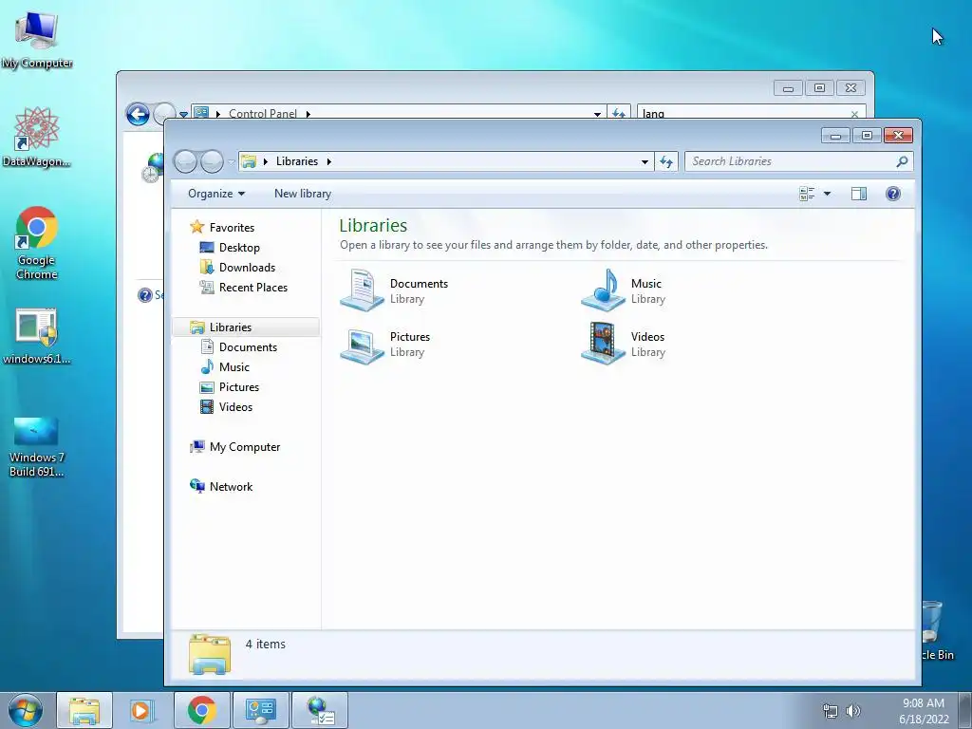Expand the arrow after Libraries in breadcrumb

point(329,161)
